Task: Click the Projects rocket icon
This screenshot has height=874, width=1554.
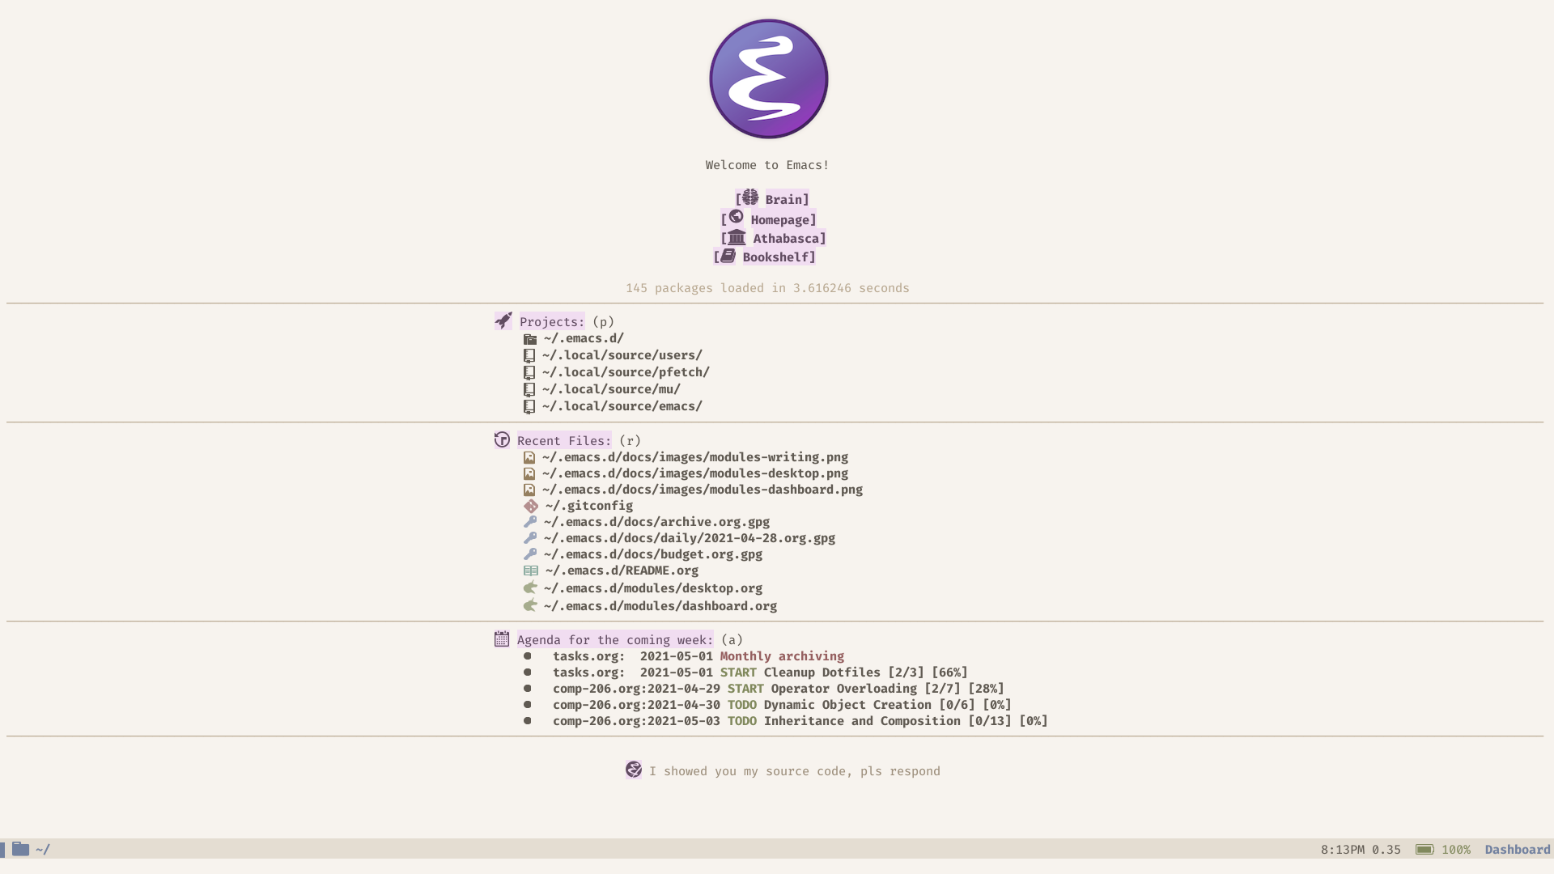Action: click(x=503, y=320)
